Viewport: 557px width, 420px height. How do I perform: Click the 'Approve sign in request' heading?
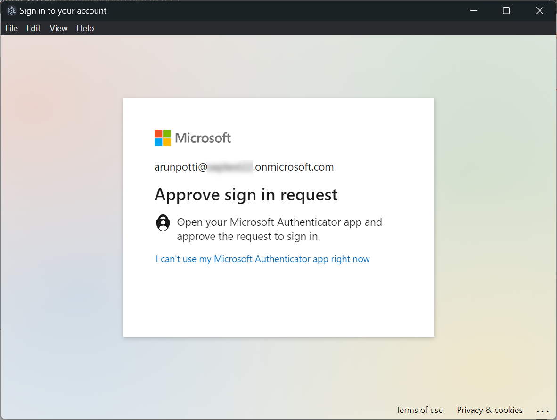click(x=246, y=195)
